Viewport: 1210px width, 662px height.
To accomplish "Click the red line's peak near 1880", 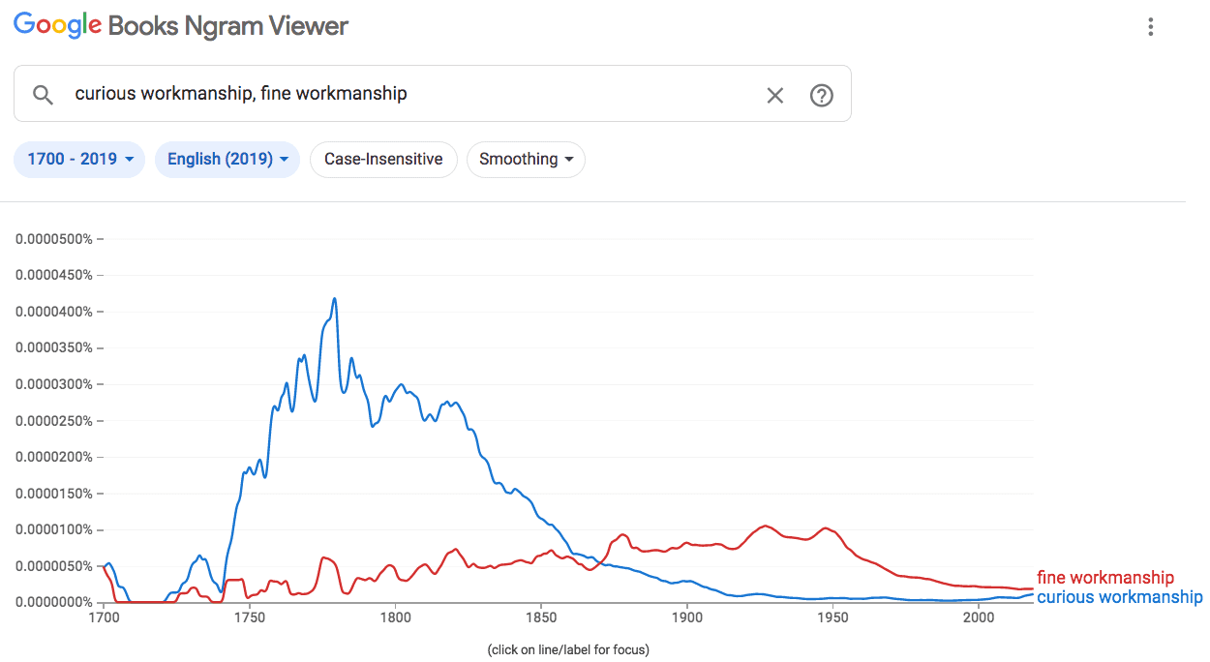I will pyautogui.click(x=623, y=534).
